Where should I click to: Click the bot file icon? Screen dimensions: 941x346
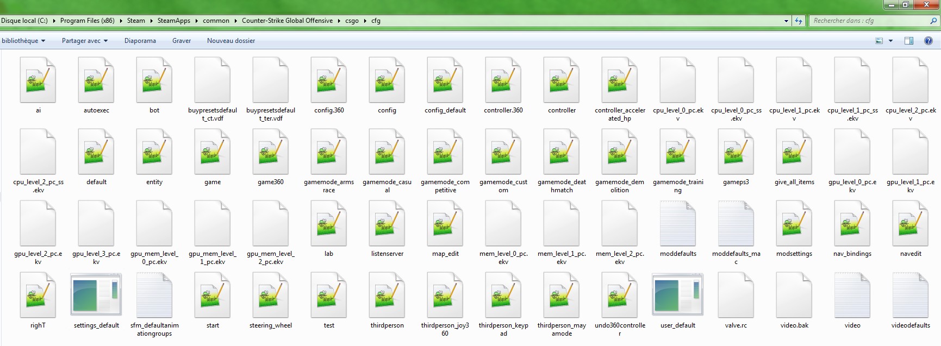[154, 80]
